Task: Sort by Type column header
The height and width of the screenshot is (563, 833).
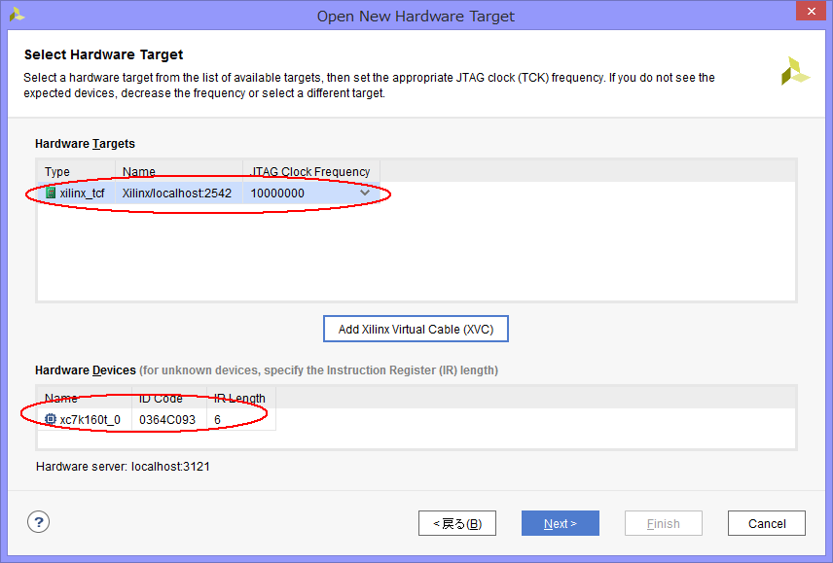Action: coord(74,172)
